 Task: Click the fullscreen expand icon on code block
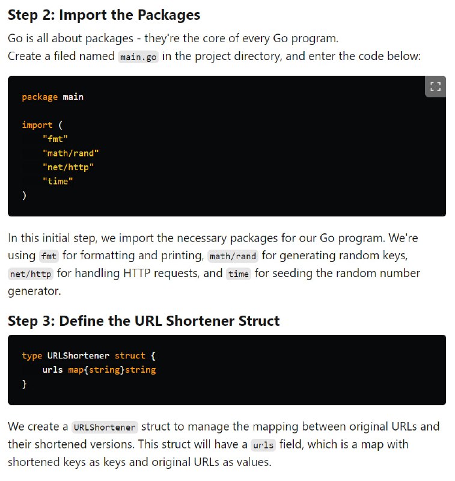tap(435, 86)
